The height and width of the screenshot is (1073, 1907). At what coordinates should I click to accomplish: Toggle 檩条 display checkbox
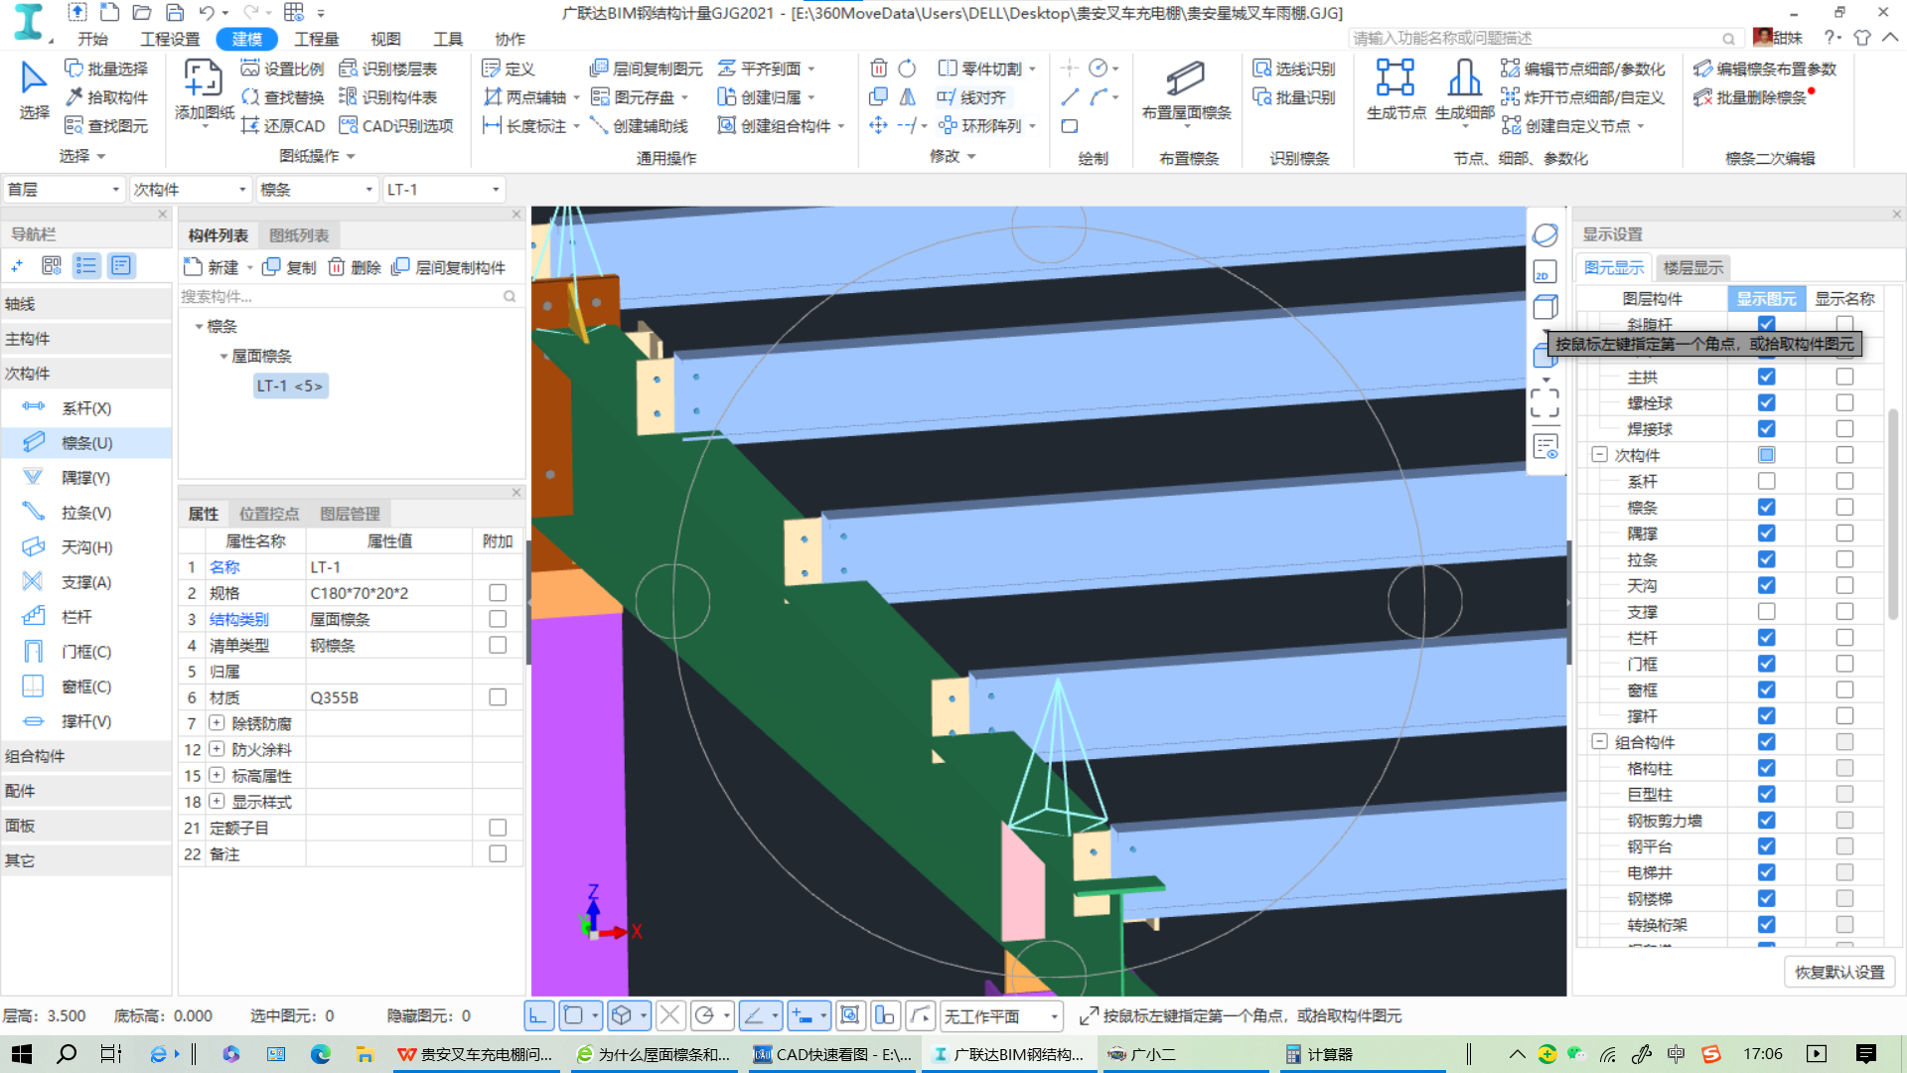coord(1766,508)
